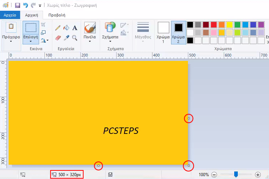Pick the pink rose palette swatch
The height and width of the screenshot is (179, 269).
[x=214, y=33]
